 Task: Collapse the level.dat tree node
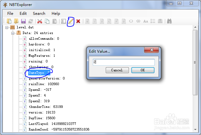pyautogui.click(x=7, y=27)
